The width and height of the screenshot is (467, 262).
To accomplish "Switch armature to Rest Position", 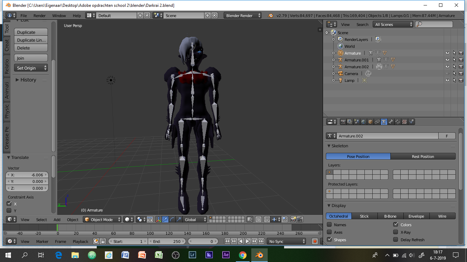I will pyautogui.click(x=423, y=156).
